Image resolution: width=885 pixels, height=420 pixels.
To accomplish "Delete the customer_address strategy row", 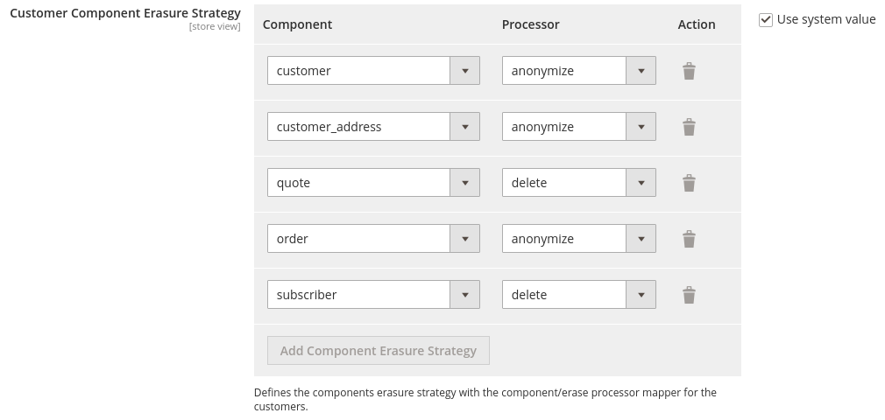I will pos(689,127).
